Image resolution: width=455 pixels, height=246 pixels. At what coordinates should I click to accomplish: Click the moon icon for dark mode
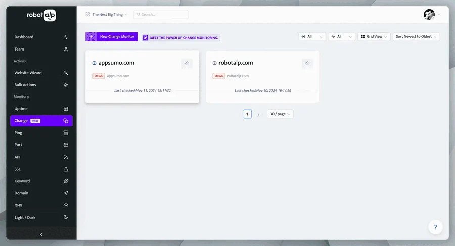(66, 217)
